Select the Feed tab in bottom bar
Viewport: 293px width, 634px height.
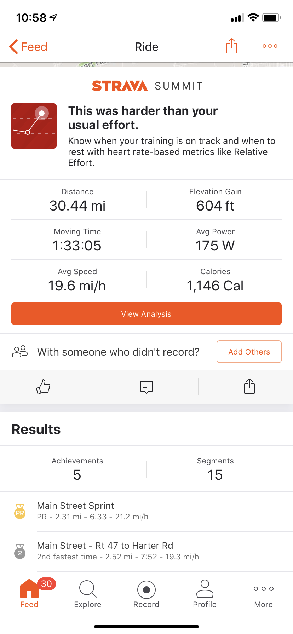click(29, 594)
